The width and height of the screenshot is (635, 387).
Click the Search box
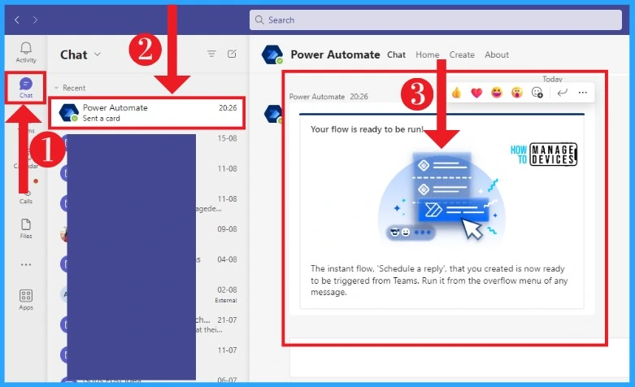435,20
